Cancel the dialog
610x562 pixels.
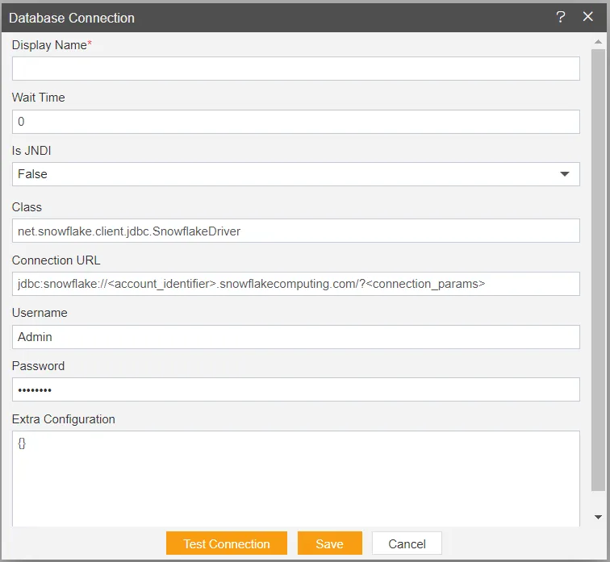coord(407,543)
